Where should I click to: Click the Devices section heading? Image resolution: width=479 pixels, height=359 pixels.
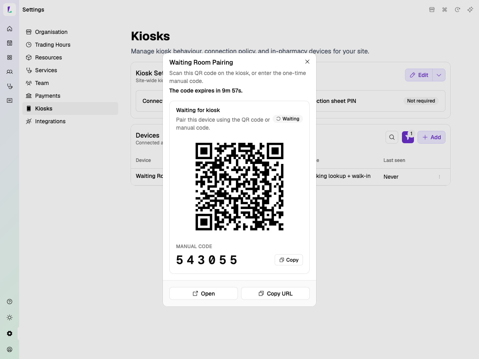tap(148, 135)
